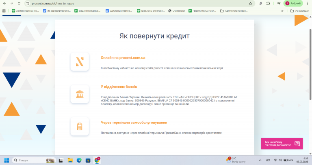The height and width of the screenshot is (165, 312).
Task: Click the У відділеннях банків heading
Action: click(119, 87)
